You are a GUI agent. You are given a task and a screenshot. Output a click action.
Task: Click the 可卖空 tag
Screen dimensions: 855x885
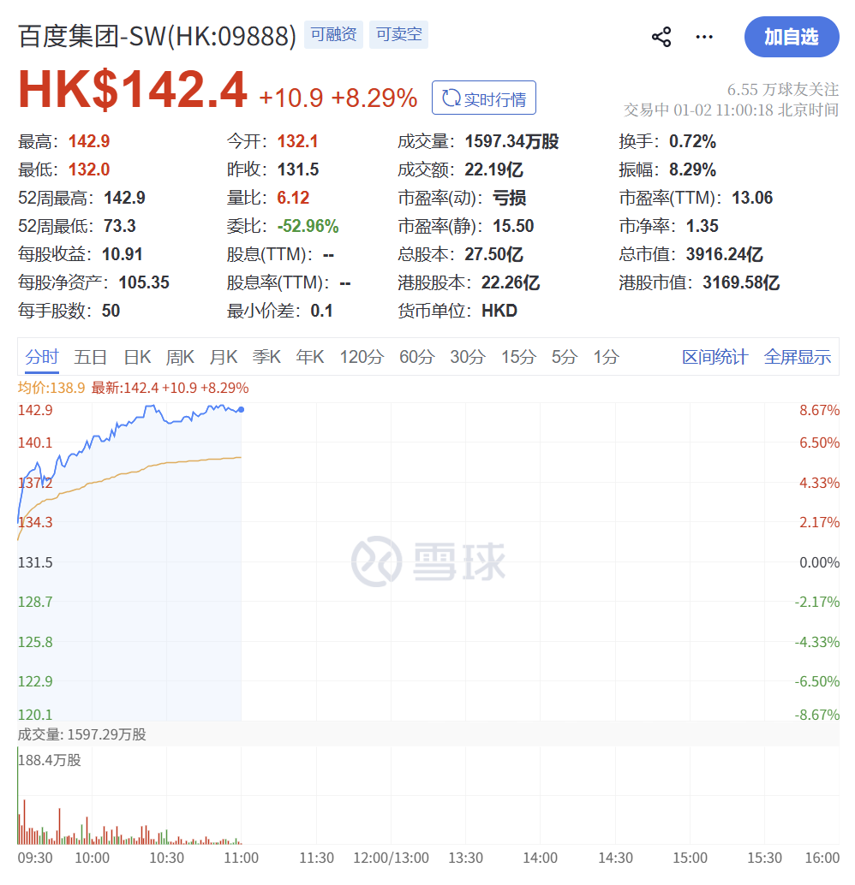(x=399, y=34)
